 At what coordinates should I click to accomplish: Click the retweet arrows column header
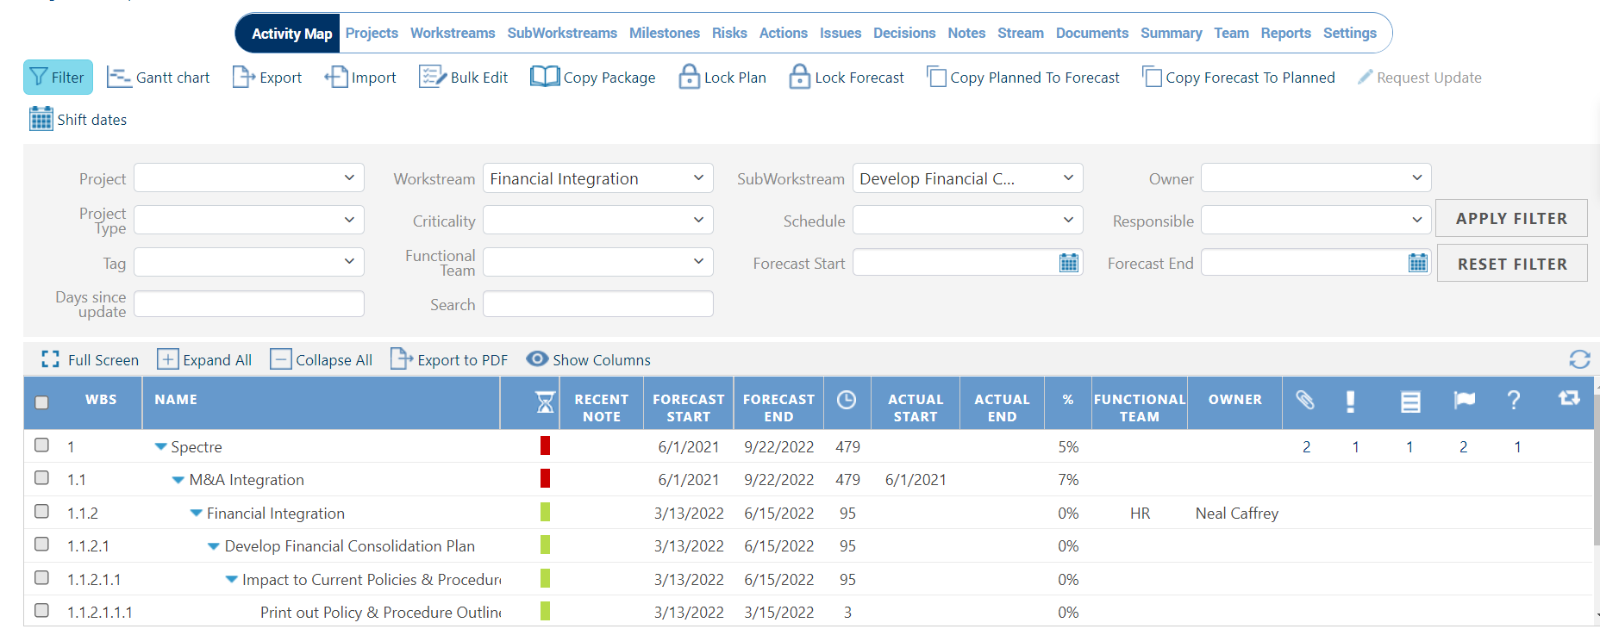(1569, 398)
